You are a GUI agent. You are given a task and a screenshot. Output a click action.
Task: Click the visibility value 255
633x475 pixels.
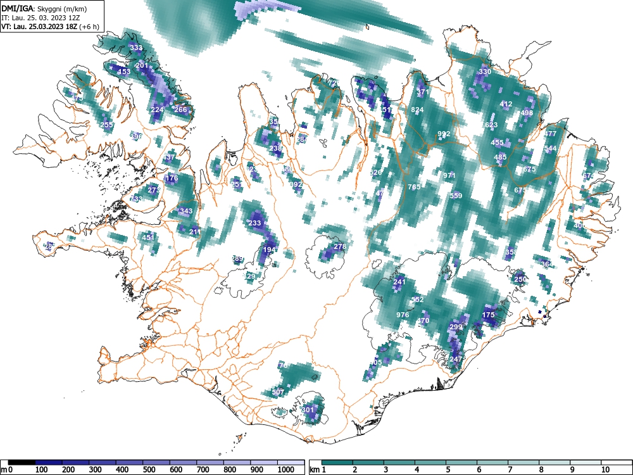click(106, 125)
